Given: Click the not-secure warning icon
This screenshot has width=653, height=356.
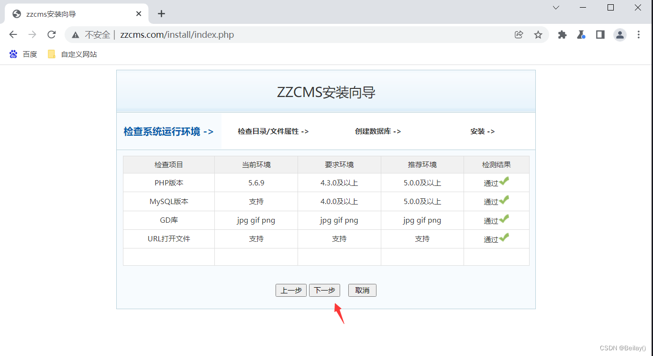Looking at the screenshot, I should pyautogui.click(x=76, y=35).
